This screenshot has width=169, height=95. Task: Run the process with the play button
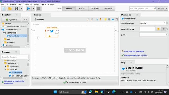pyautogui.click(x=29, y=9)
